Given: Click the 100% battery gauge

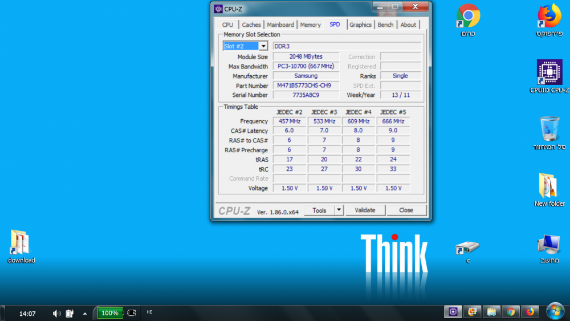Looking at the screenshot, I should (x=110, y=313).
